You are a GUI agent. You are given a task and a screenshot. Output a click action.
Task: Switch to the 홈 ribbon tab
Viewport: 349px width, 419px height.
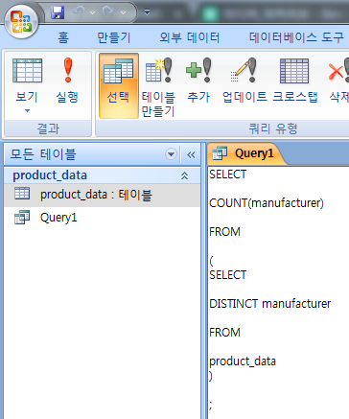(x=63, y=37)
